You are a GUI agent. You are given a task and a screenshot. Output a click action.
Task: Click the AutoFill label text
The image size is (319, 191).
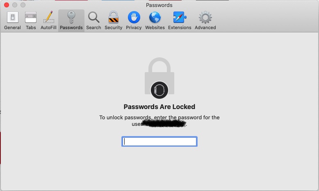click(x=48, y=27)
